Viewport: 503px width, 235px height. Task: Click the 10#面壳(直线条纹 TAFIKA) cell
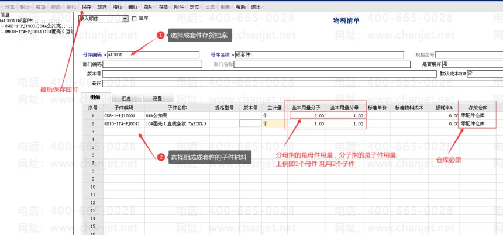177,124
